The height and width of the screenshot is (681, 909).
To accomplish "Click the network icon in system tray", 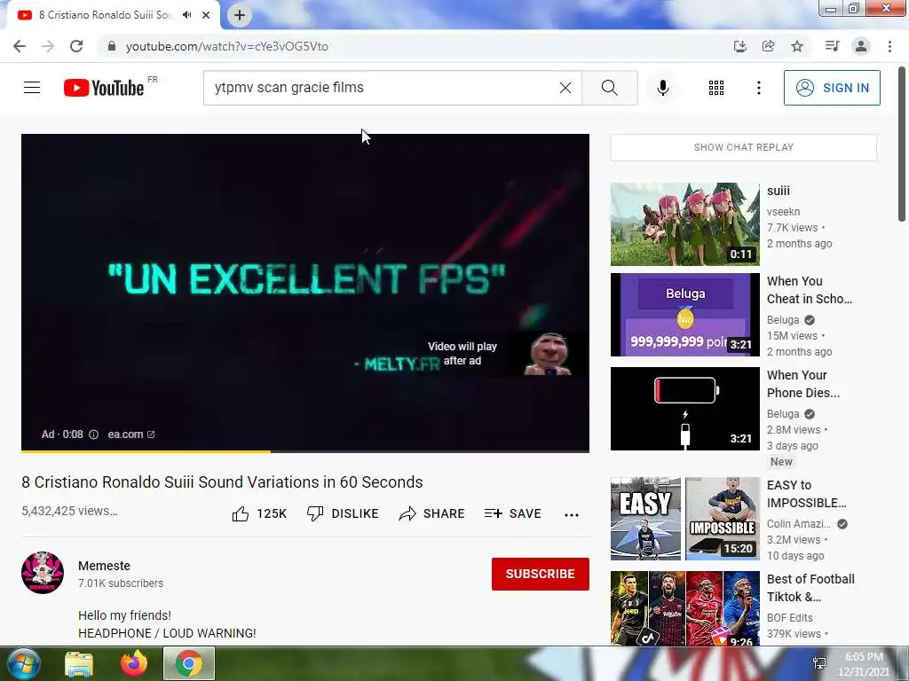I will [819, 663].
